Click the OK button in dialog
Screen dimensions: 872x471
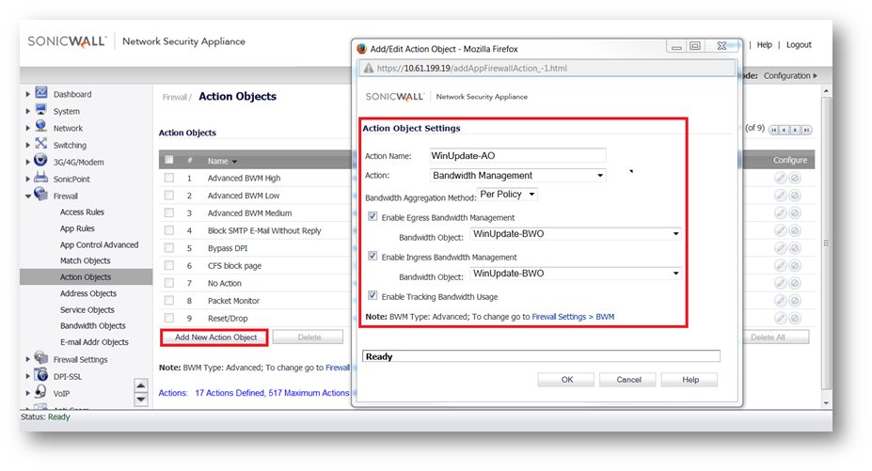click(x=566, y=380)
